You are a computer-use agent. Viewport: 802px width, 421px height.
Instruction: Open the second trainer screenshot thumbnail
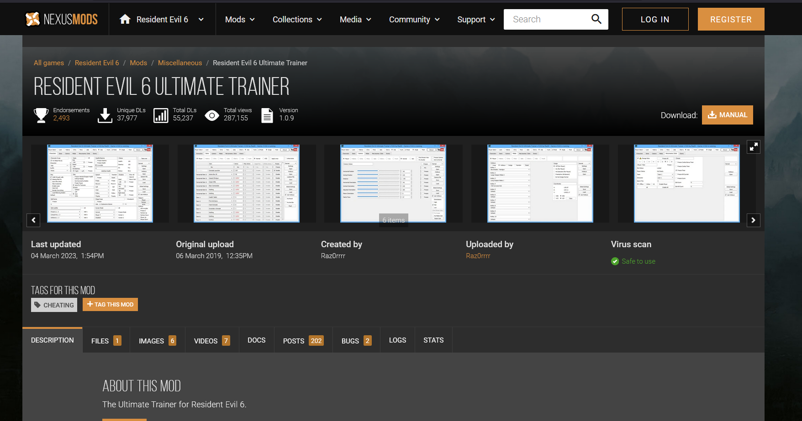247,183
